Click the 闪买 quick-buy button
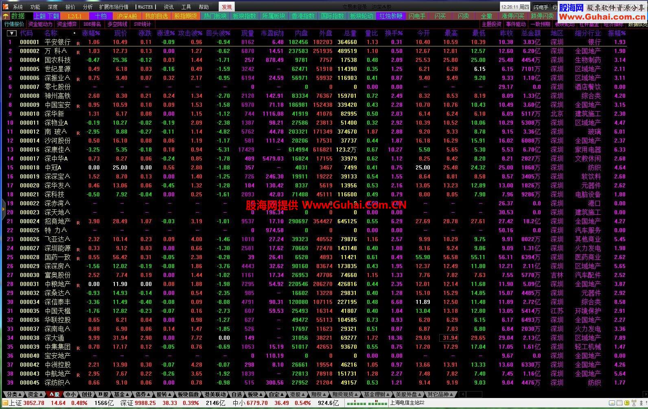This screenshot has height=409, width=648. (440, 16)
